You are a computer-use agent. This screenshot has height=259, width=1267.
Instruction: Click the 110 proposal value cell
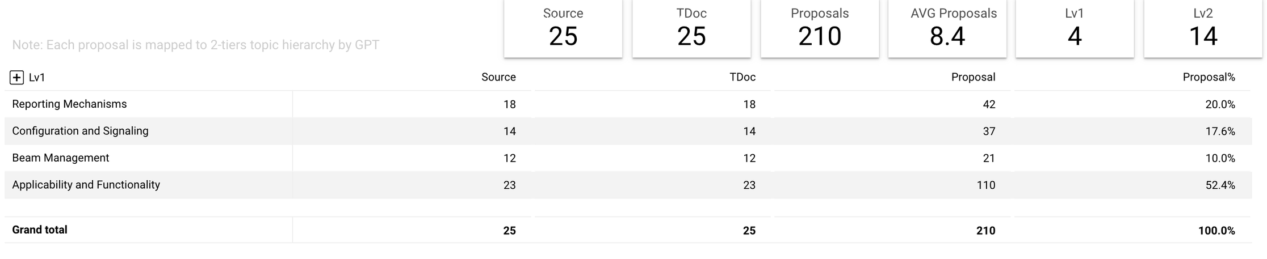[x=985, y=185]
